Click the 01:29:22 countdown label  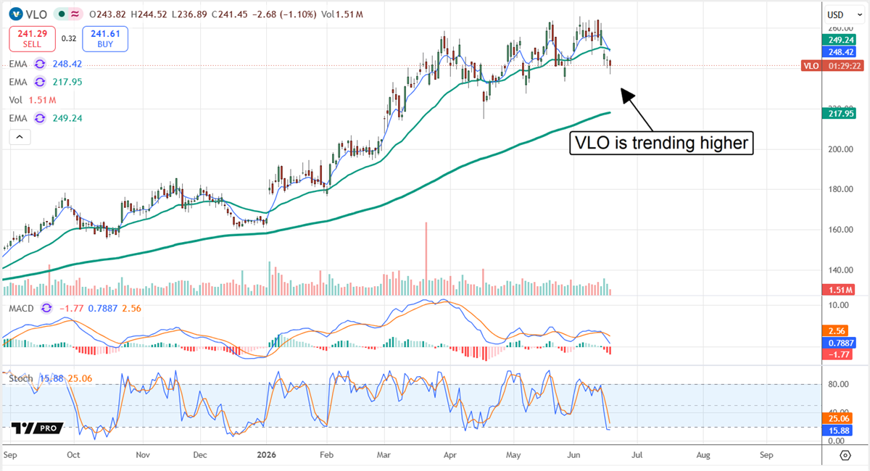point(842,66)
